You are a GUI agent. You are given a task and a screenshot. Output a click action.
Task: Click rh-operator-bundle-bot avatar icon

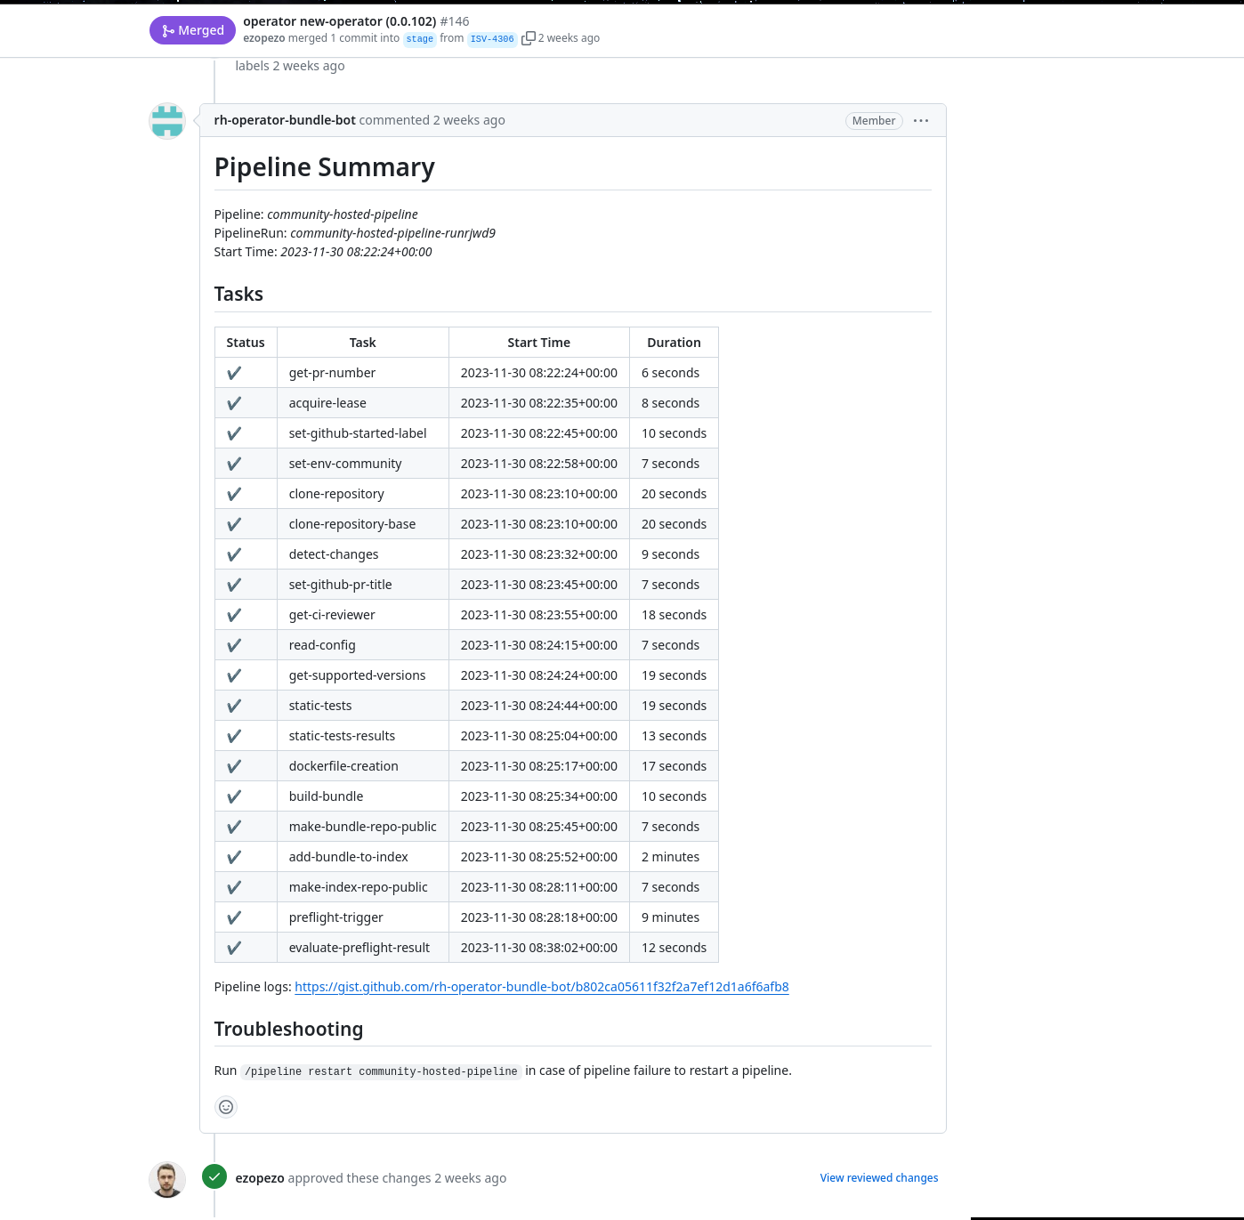167,121
